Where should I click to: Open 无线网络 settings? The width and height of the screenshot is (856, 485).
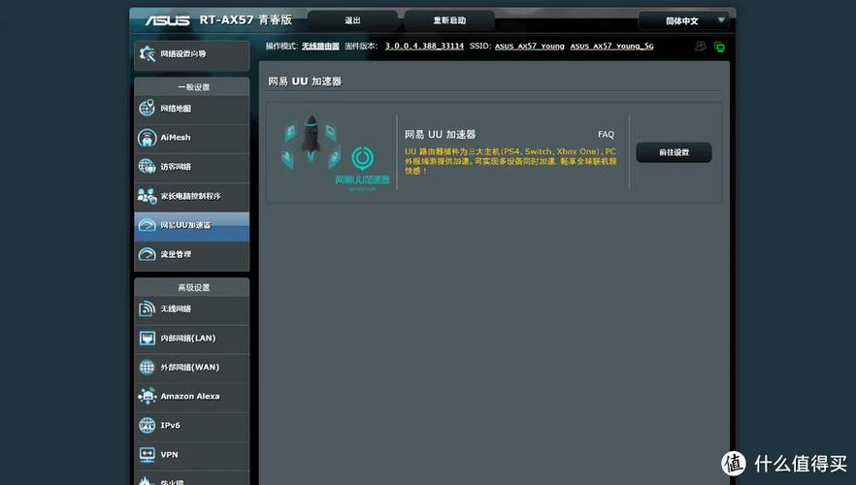coord(191,308)
